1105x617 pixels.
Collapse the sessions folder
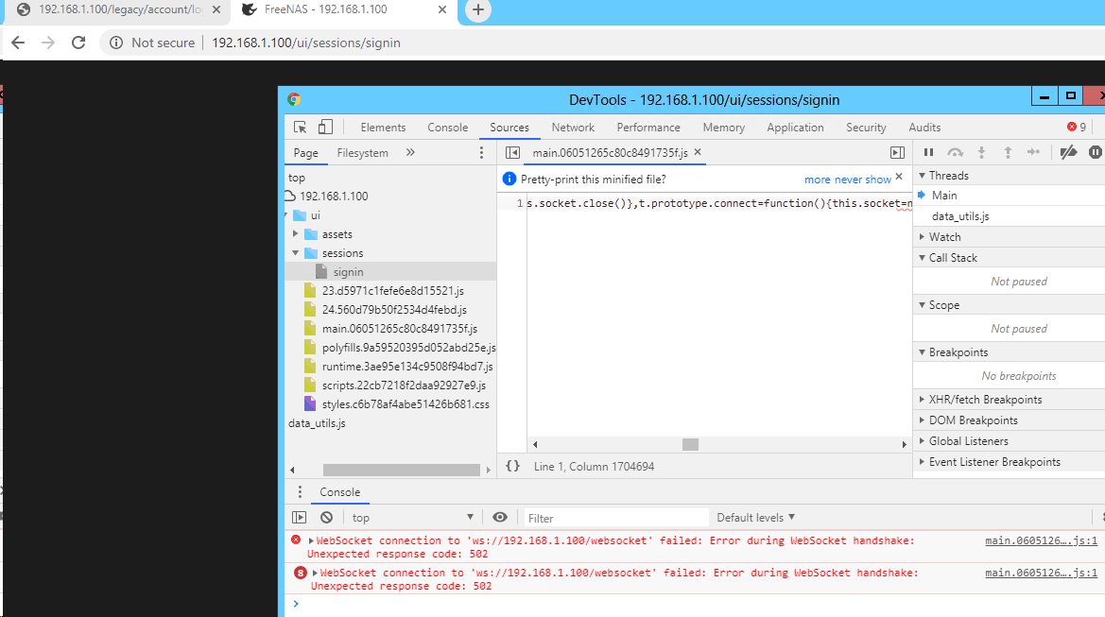coord(296,252)
